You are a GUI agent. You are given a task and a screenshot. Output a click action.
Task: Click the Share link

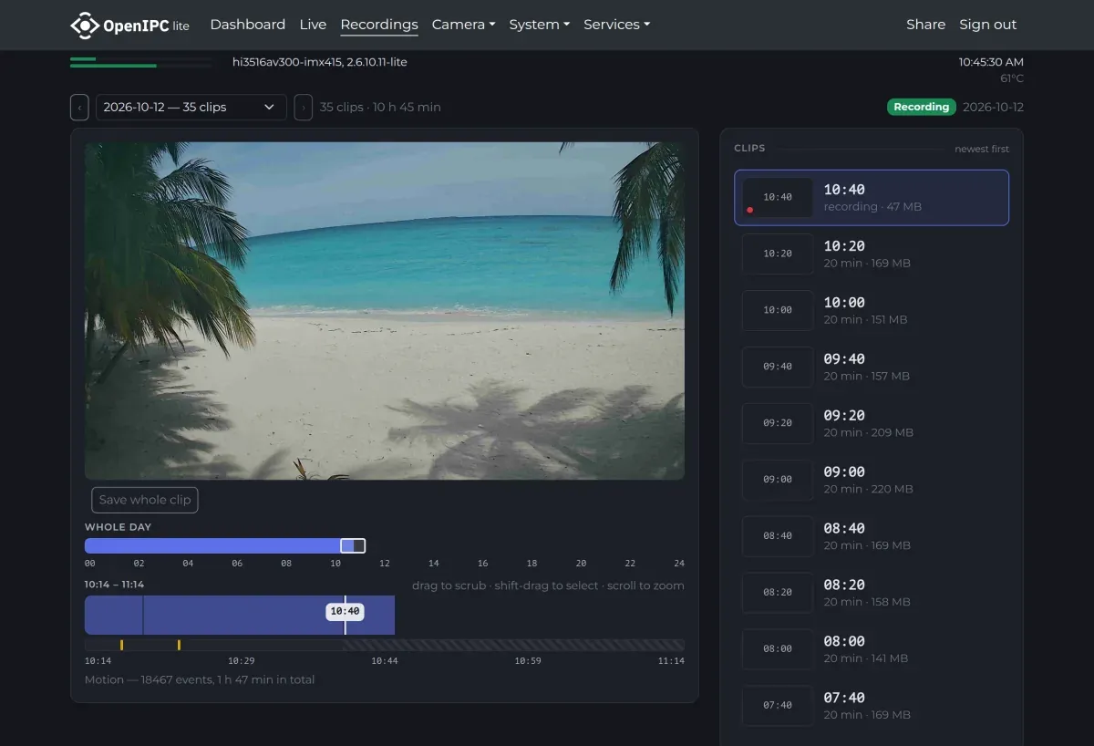coord(925,25)
